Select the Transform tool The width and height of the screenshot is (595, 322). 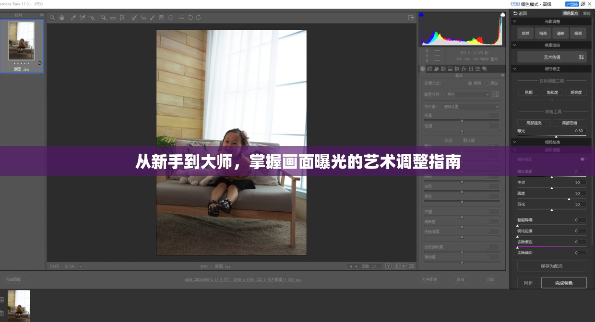click(x=122, y=17)
